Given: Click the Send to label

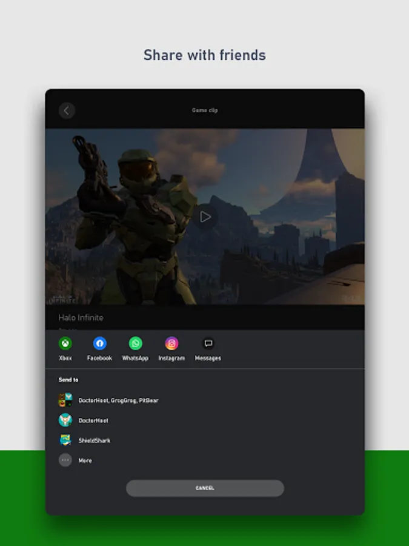Looking at the screenshot, I should pos(68,380).
